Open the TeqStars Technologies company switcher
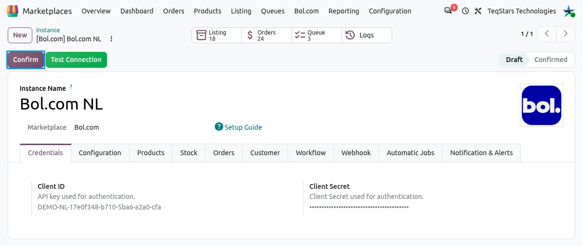583x246 pixels. click(521, 11)
